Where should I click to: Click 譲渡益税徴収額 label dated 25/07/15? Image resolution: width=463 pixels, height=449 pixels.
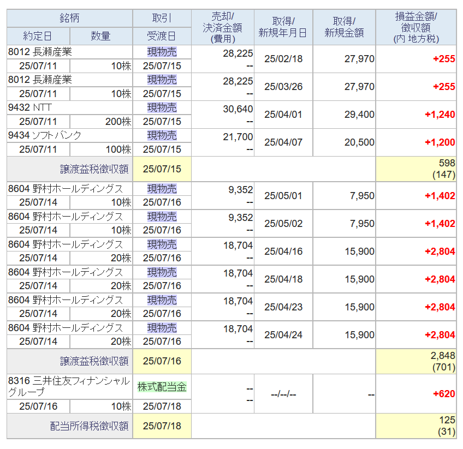[x=94, y=169]
